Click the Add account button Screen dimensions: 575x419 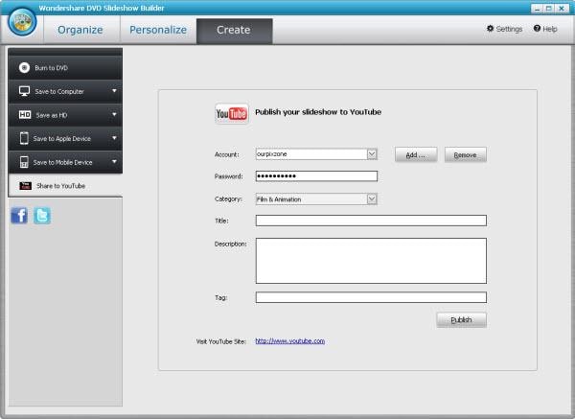pyautogui.click(x=416, y=154)
